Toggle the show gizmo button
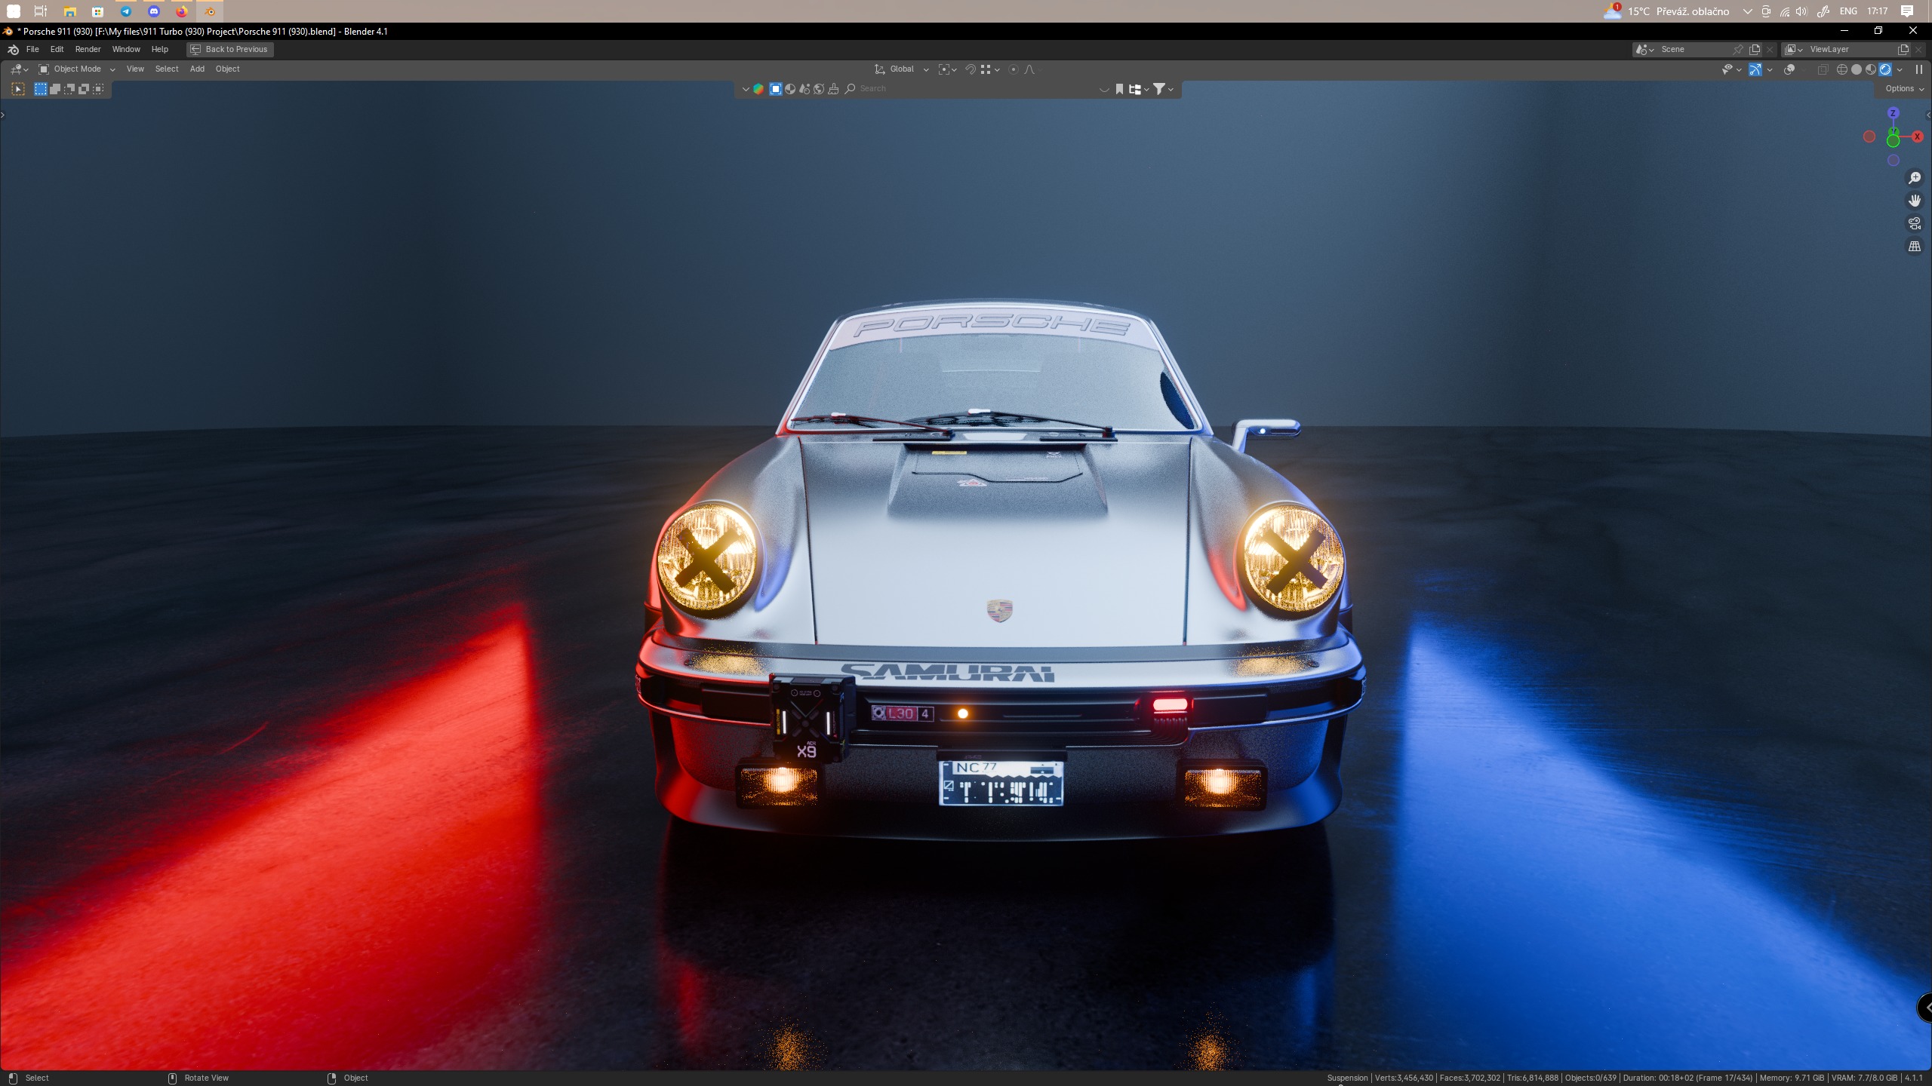This screenshot has height=1086, width=1932. [1755, 69]
